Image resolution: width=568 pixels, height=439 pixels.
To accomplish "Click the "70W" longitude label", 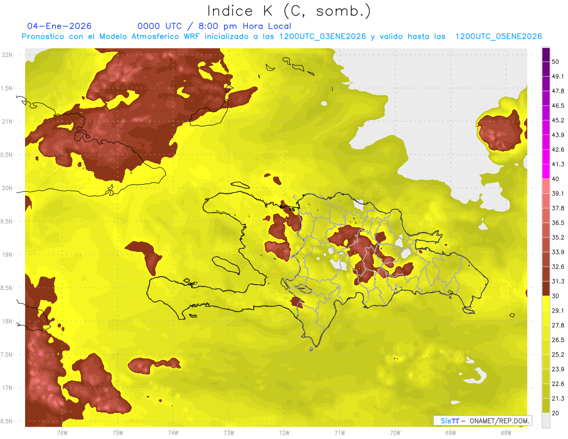I will coord(395,433).
